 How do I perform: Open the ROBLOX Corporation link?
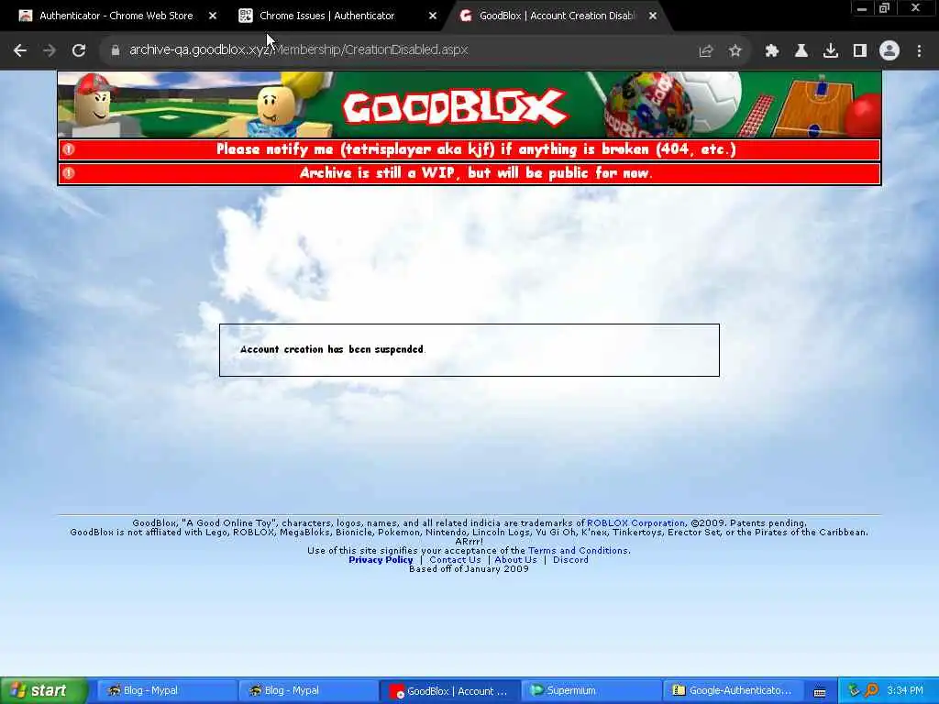tap(635, 523)
